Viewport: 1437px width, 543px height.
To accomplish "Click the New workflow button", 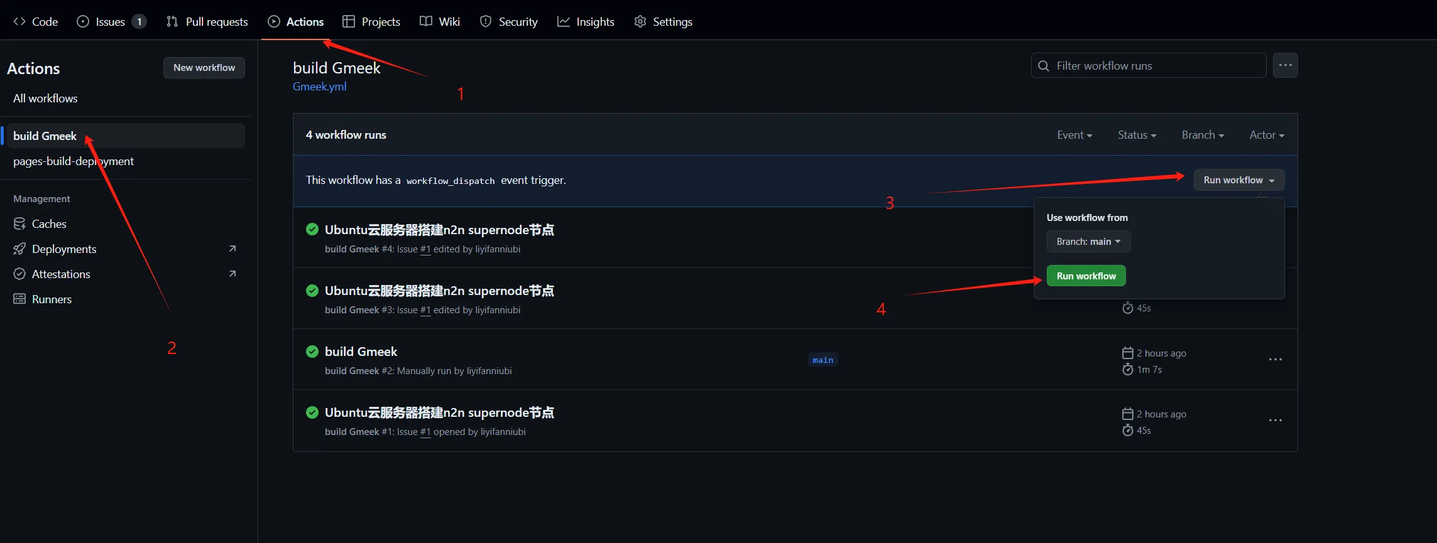I will tap(204, 68).
